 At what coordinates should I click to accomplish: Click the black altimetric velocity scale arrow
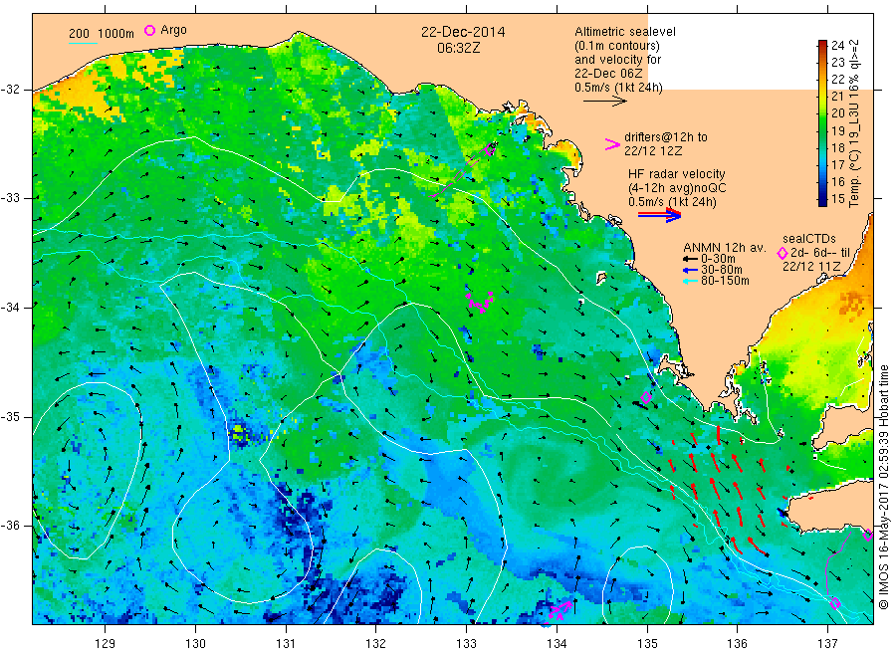point(604,102)
